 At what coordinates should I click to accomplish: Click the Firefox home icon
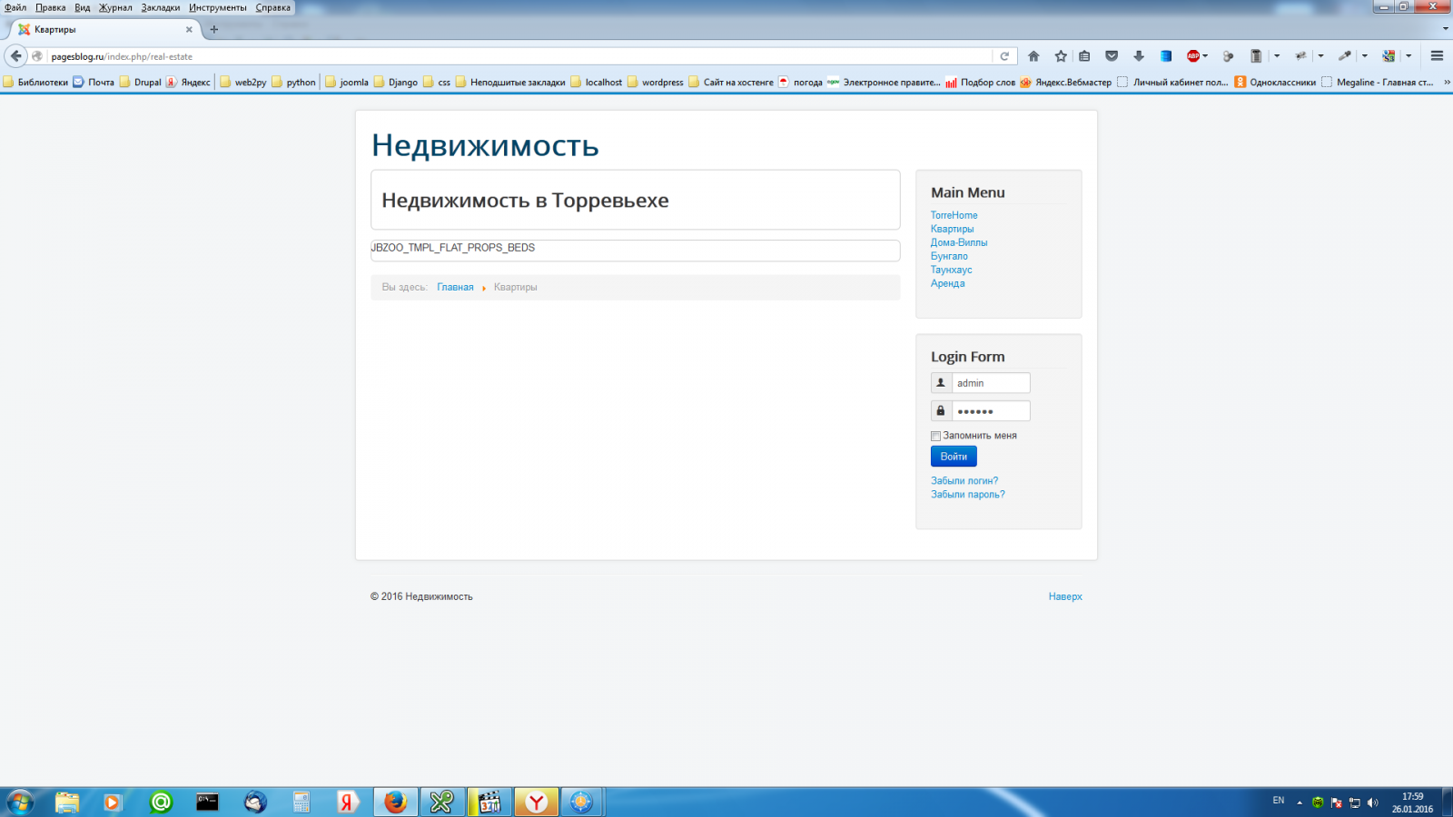click(1033, 56)
